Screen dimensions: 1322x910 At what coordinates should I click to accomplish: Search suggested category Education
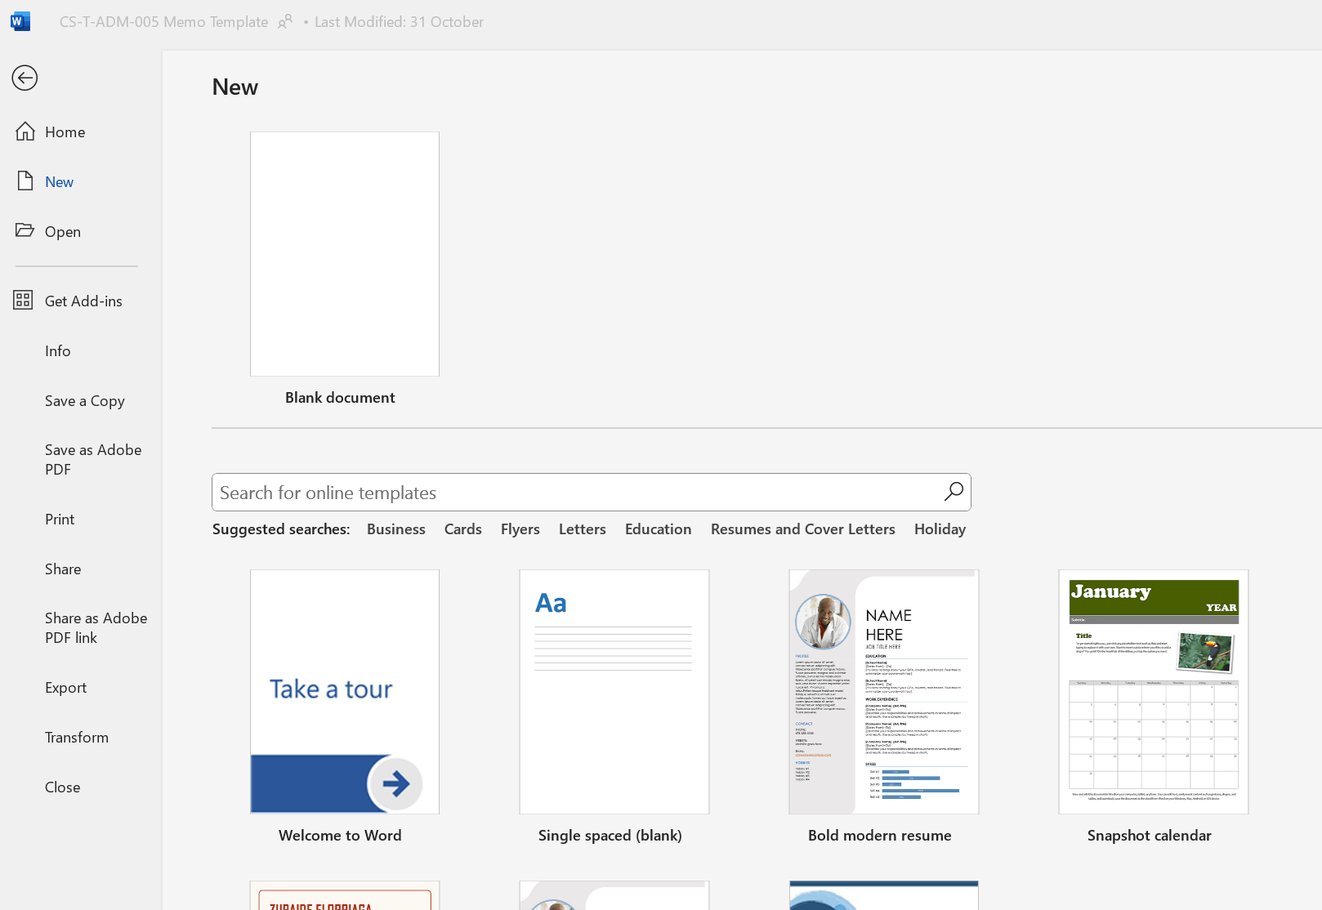tap(659, 529)
